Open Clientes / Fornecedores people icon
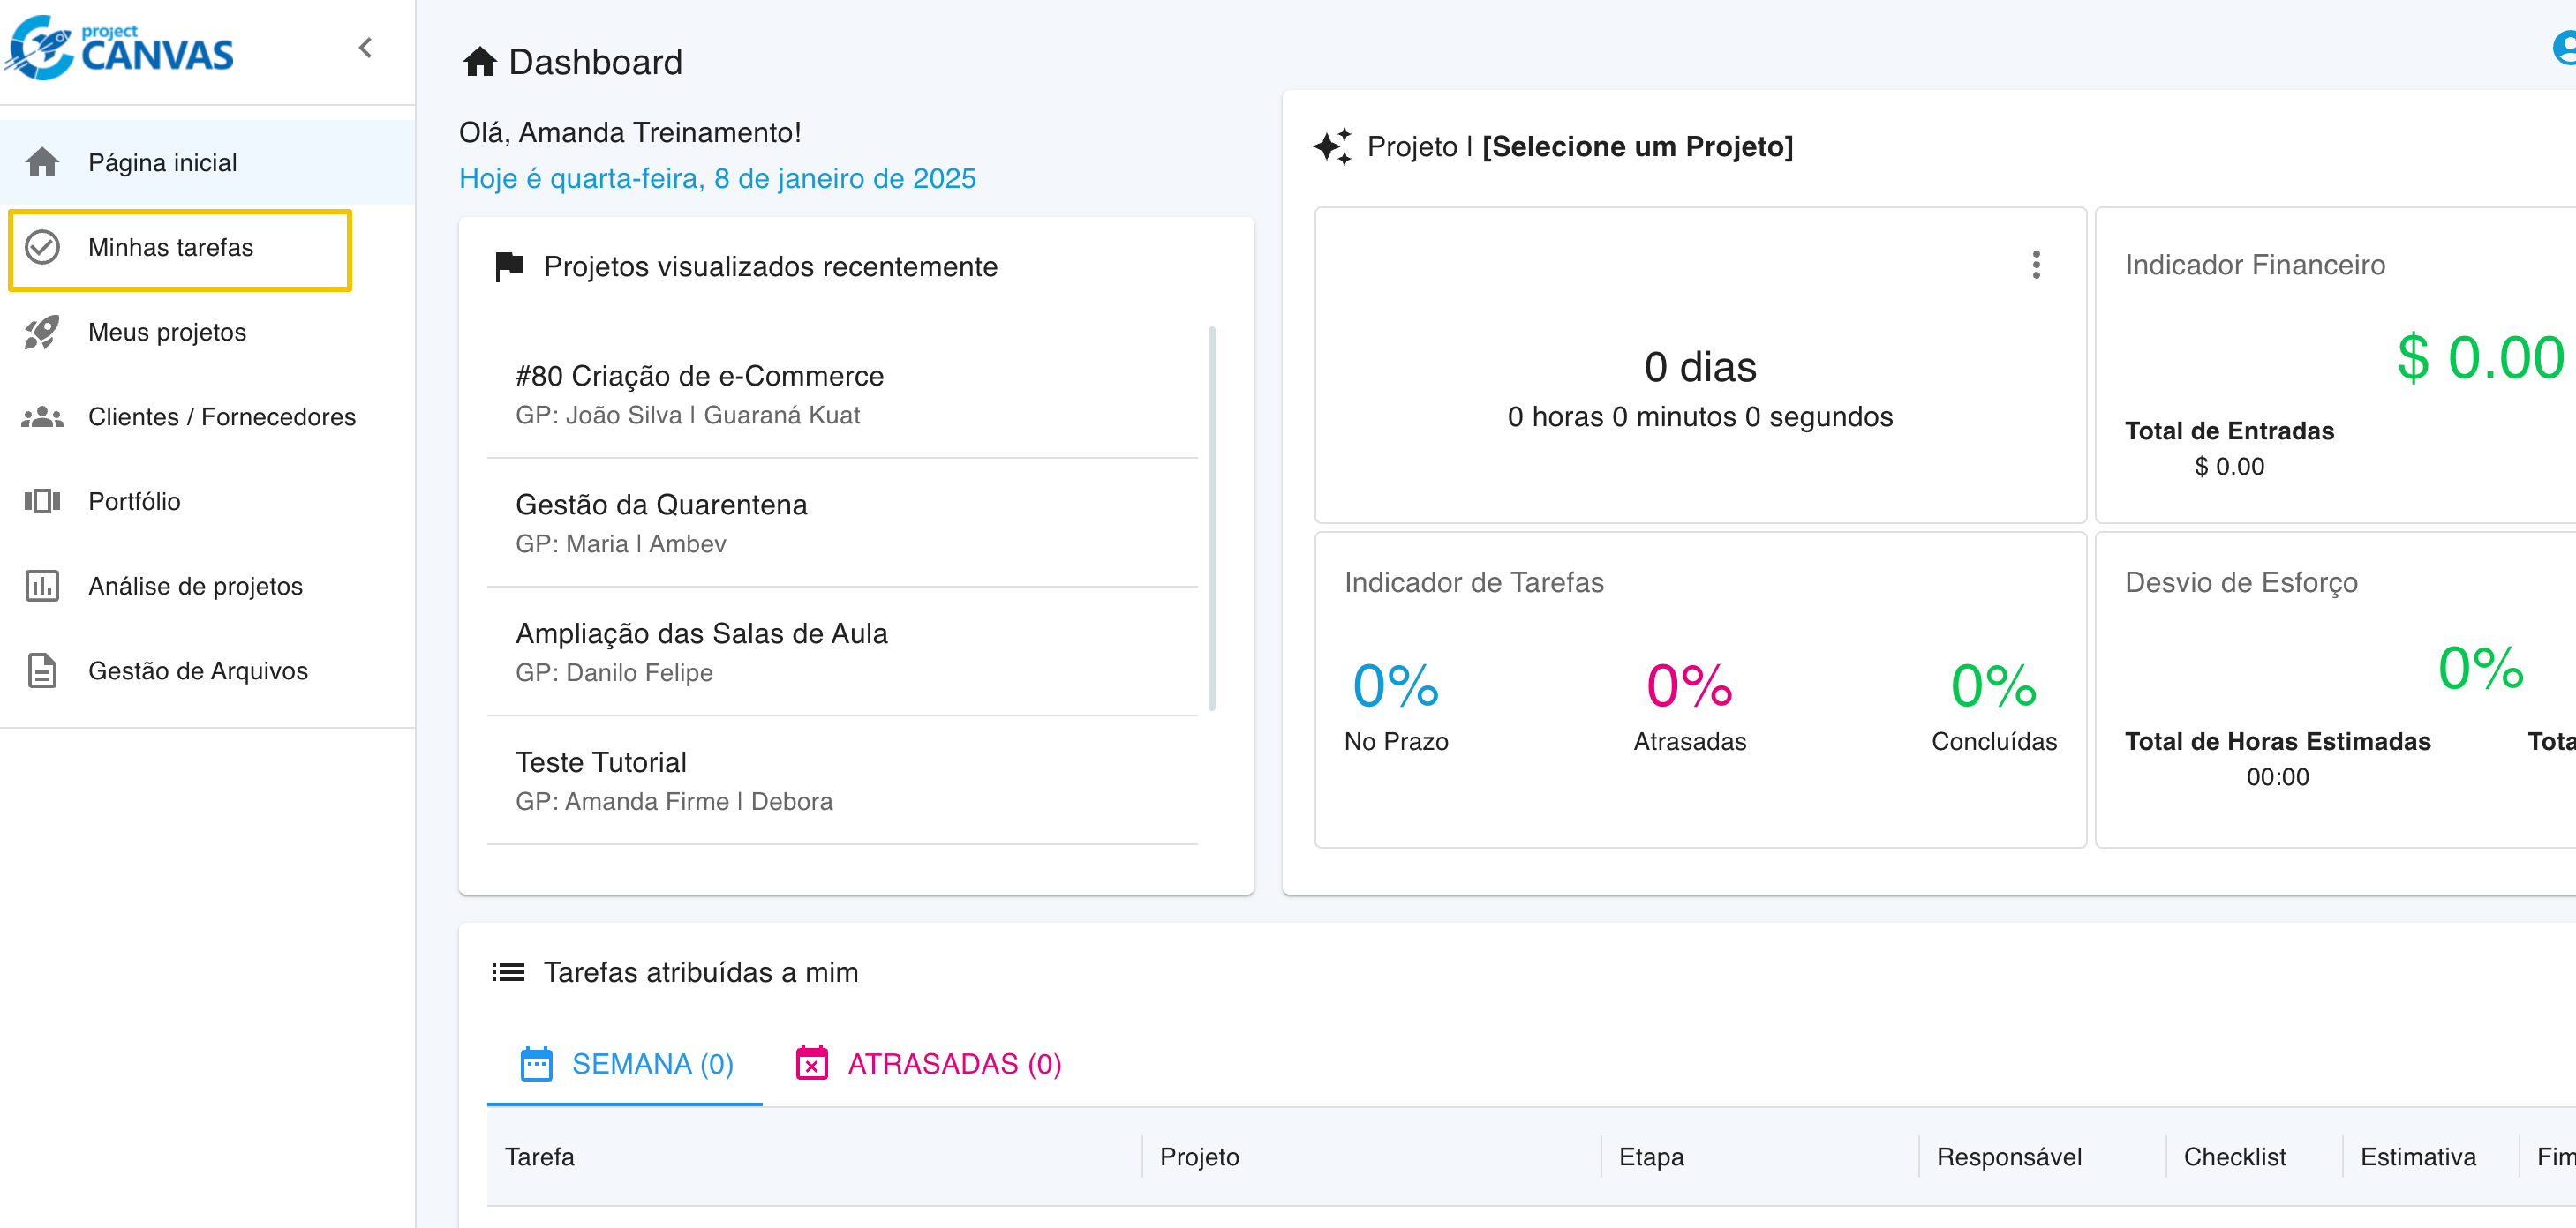 pos(42,416)
